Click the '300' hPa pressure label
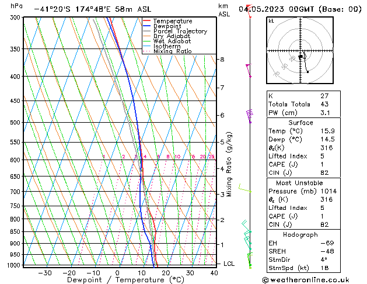This screenshot has height=284, width=367. [x=16, y=18]
